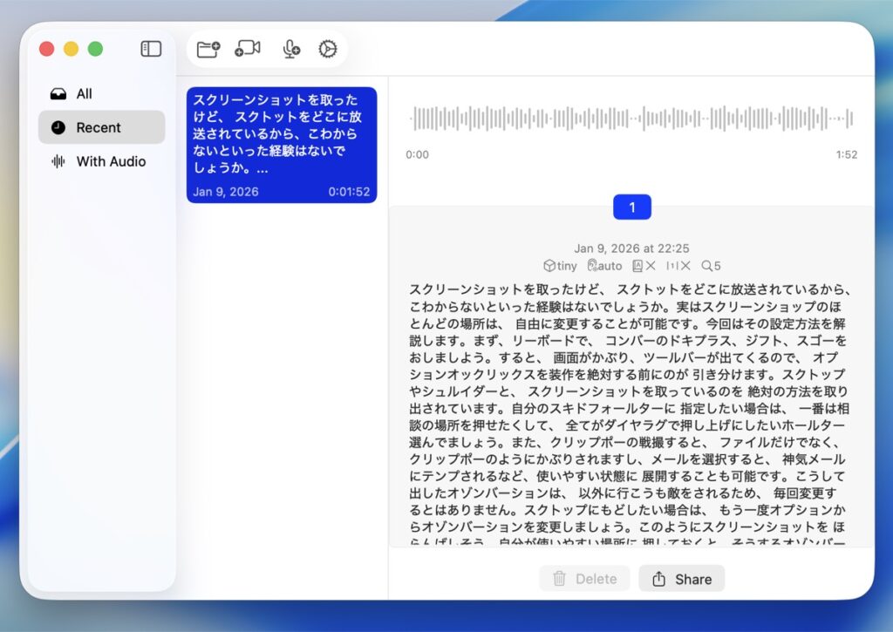Select the Jan 9, 2026 transcription entry
Viewport: 893px width, 632px height.
282,145
